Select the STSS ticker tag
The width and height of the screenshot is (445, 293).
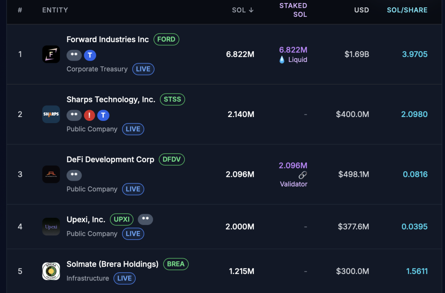[x=173, y=99]
